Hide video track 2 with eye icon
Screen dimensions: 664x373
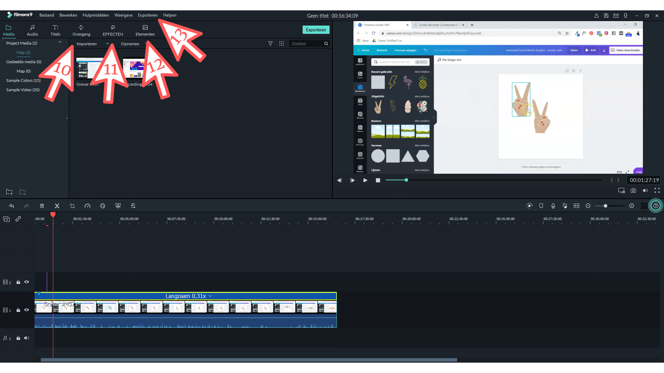pyautogui.click(x=27, y=282)
